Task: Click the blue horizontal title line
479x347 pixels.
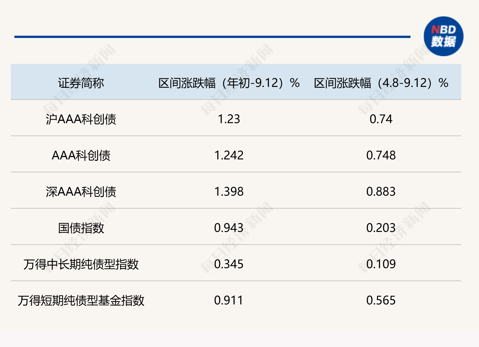Action: (212, 37)
